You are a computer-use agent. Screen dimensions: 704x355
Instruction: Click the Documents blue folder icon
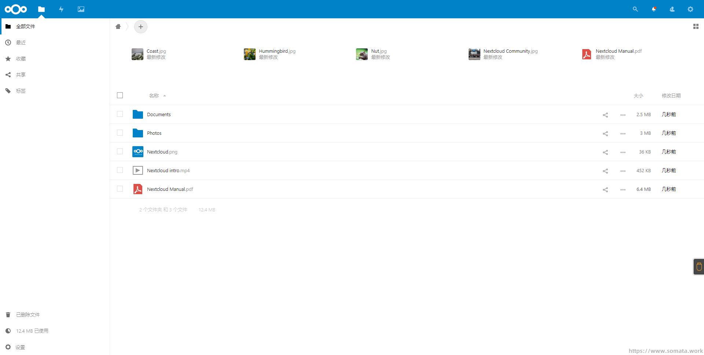coord(138,114)
